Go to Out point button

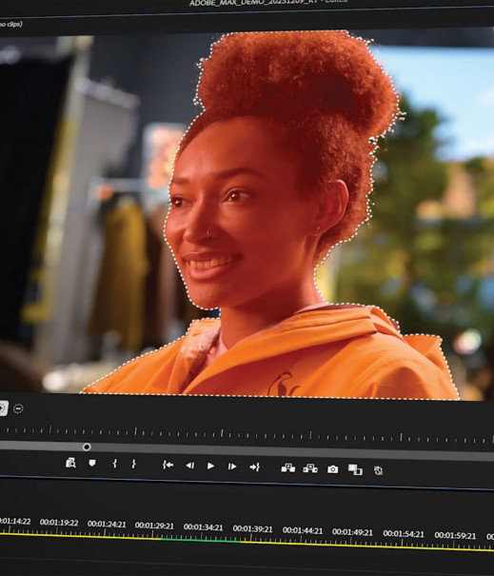tap(254, 467)
